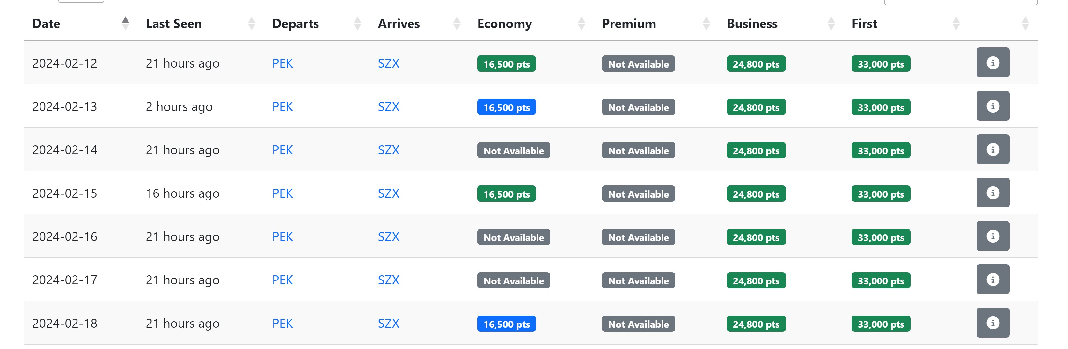The width and height of the screenshot is (1068, 349).
Task: Open info for the 2024-02-15 flight
Action: pos(992,193)
